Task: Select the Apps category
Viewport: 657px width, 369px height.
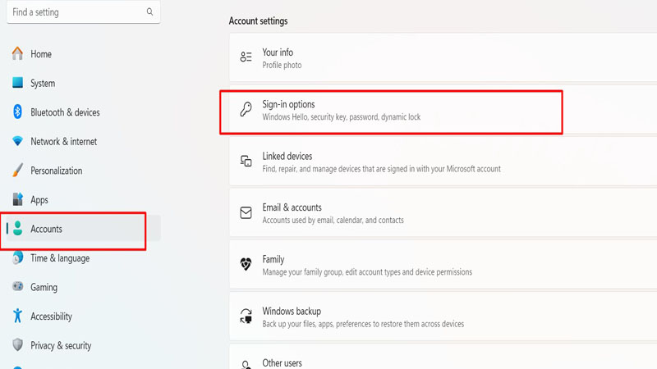Action: coord(84,199)
